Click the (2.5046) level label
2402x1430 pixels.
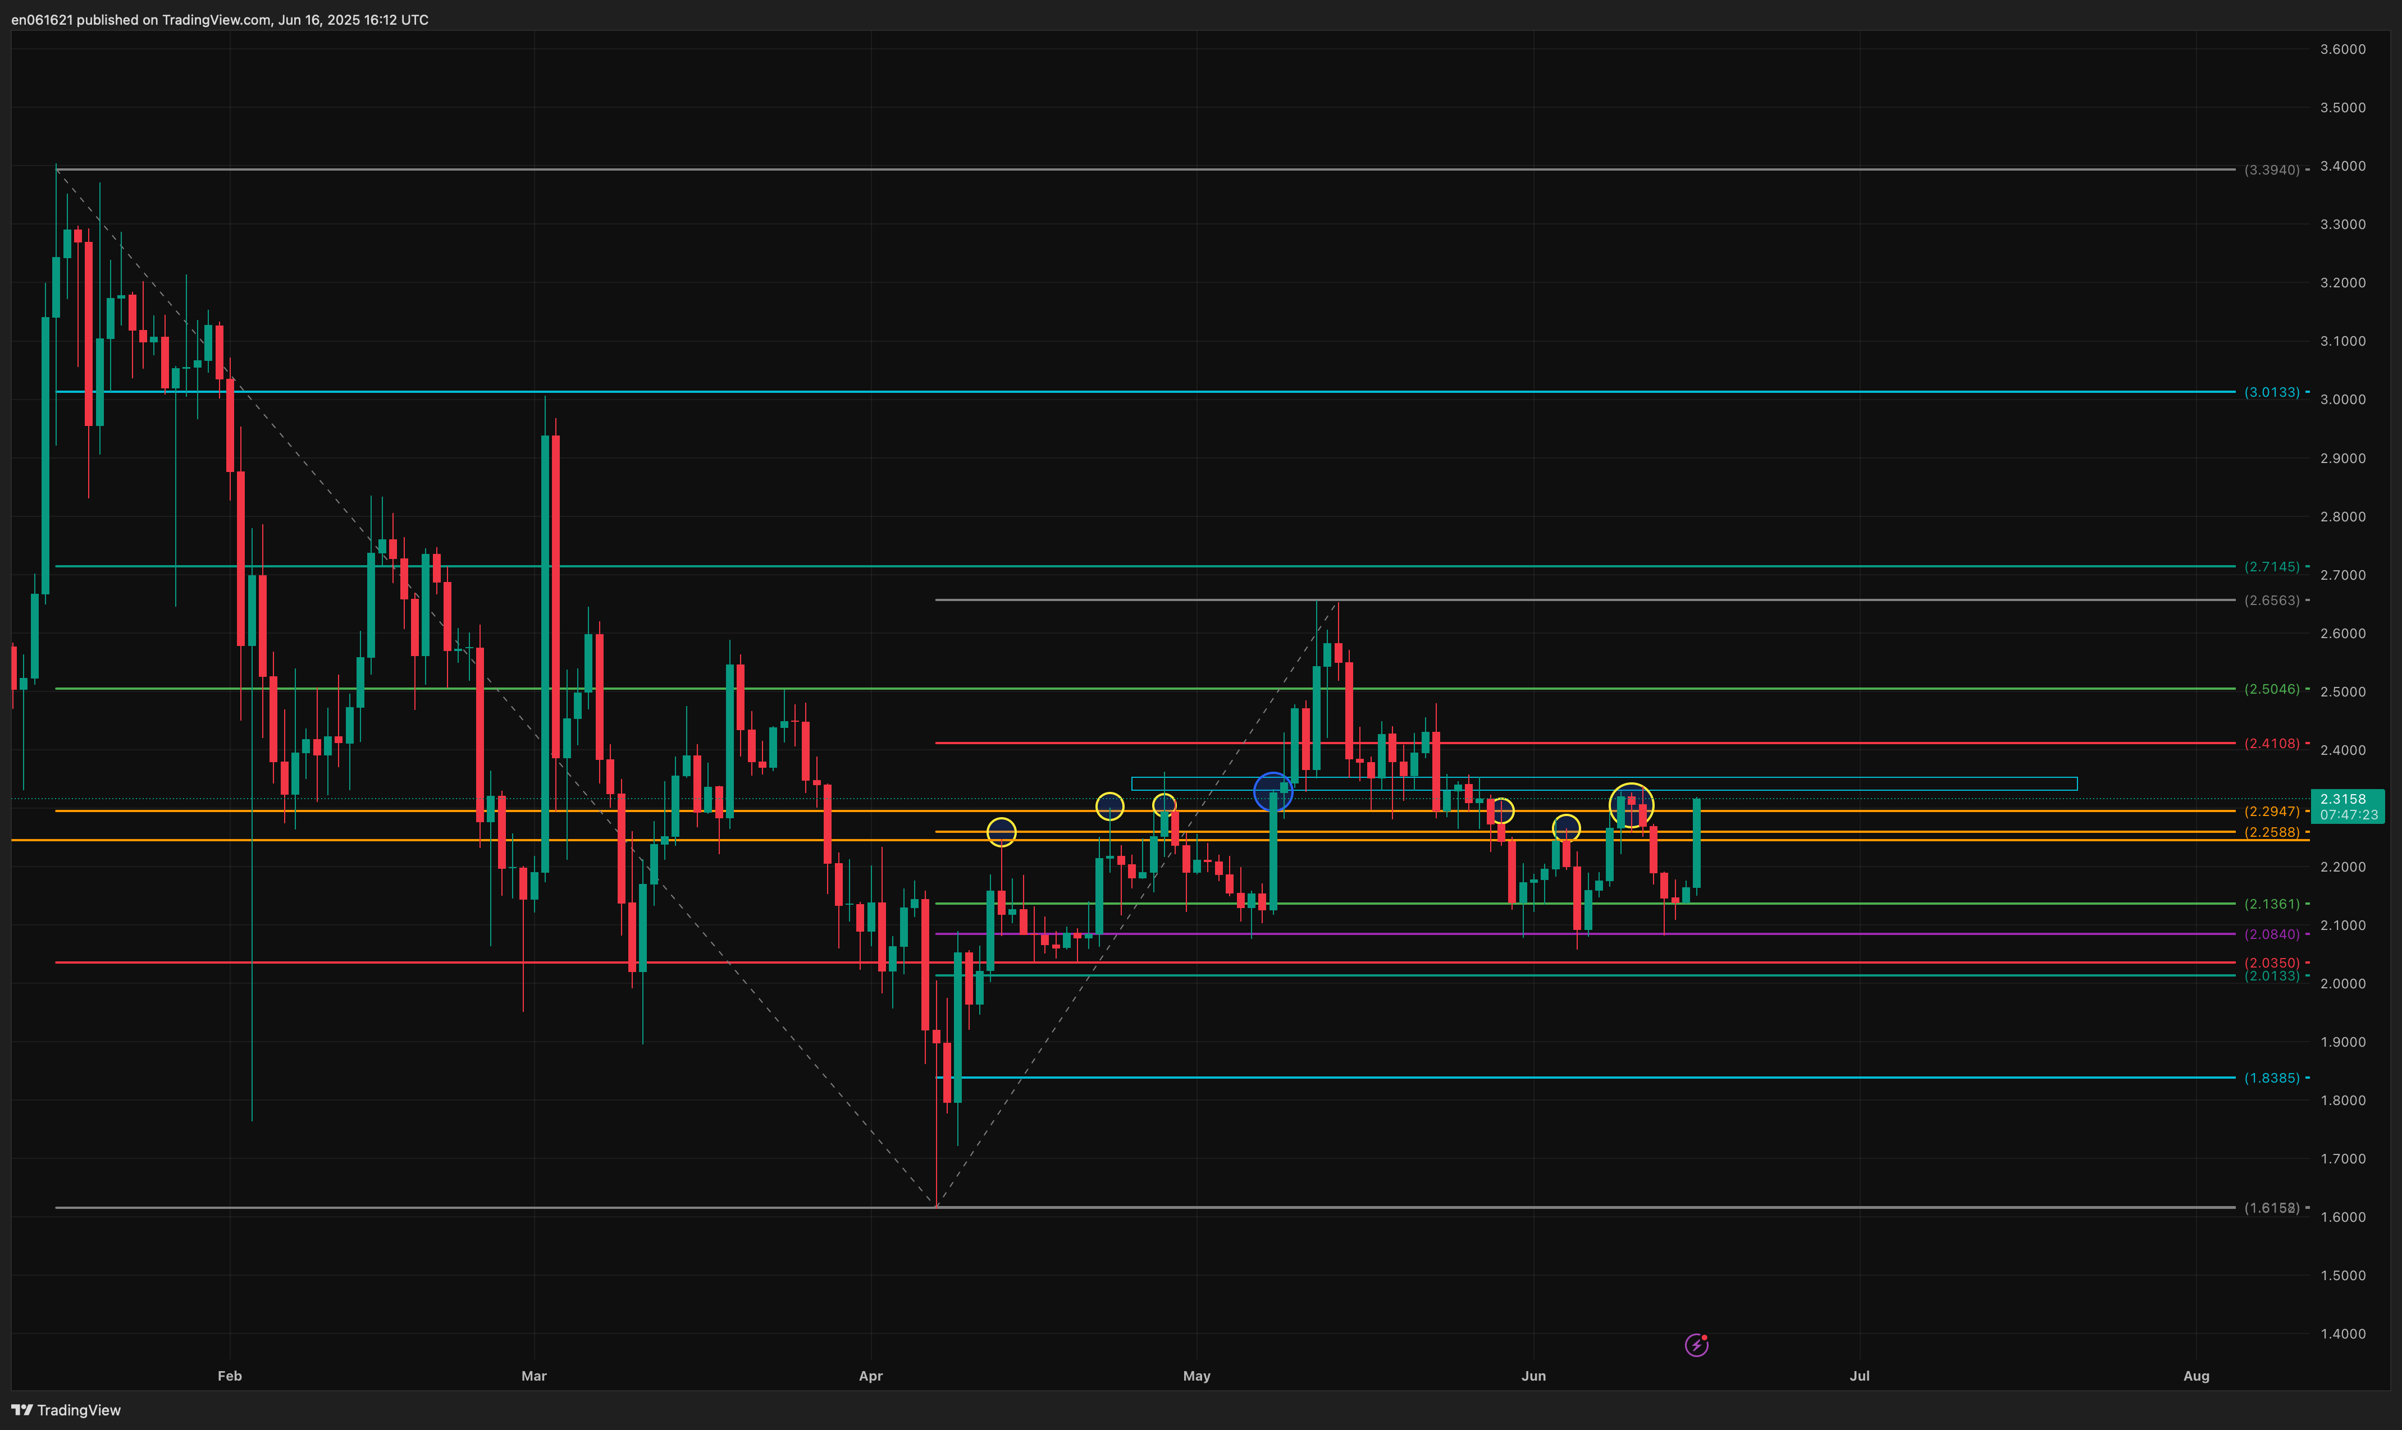click(x=2272, y=689)
